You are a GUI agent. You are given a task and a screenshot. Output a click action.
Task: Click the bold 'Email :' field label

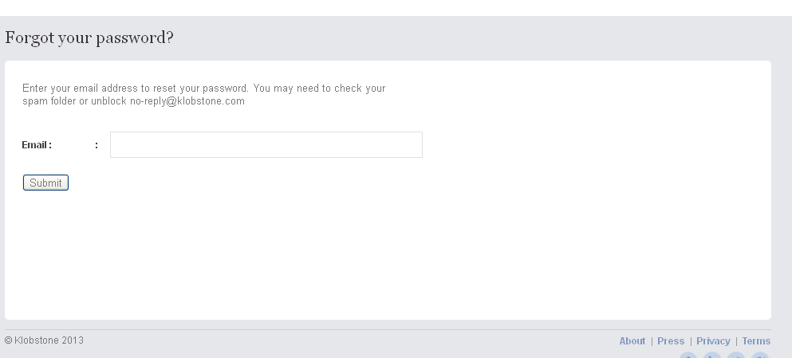click(x=37, y=145)
